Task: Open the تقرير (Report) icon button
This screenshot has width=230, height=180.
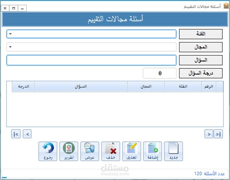Action: [x=69, y=151]
